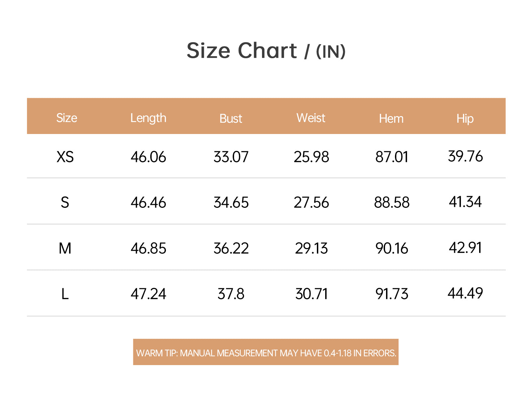Click the Weist column header
Screen dimensions: 532x399
pos(311,118)
